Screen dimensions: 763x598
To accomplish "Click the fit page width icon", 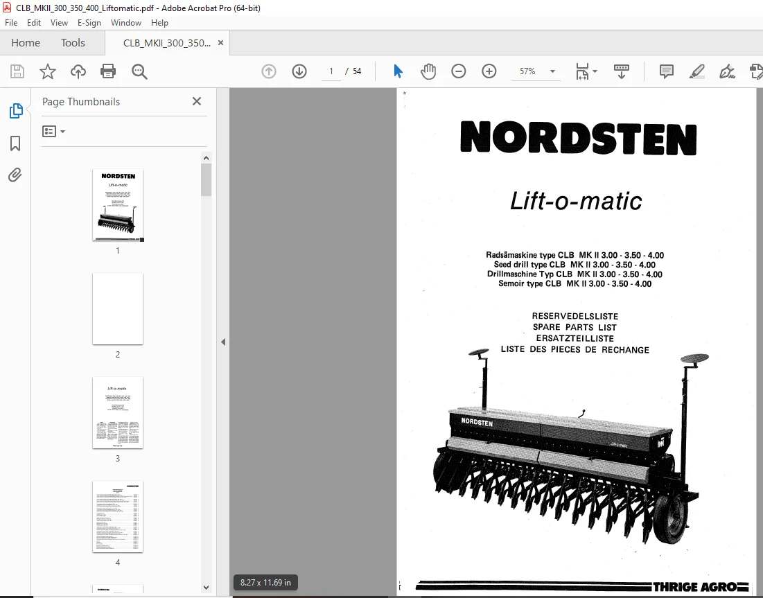I will [x=582, y=71].
